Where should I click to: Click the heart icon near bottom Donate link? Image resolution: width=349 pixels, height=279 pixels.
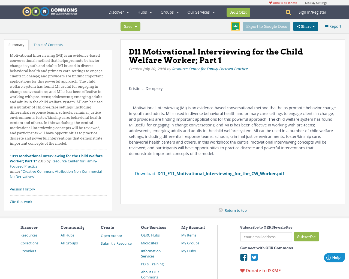(242, 270)
